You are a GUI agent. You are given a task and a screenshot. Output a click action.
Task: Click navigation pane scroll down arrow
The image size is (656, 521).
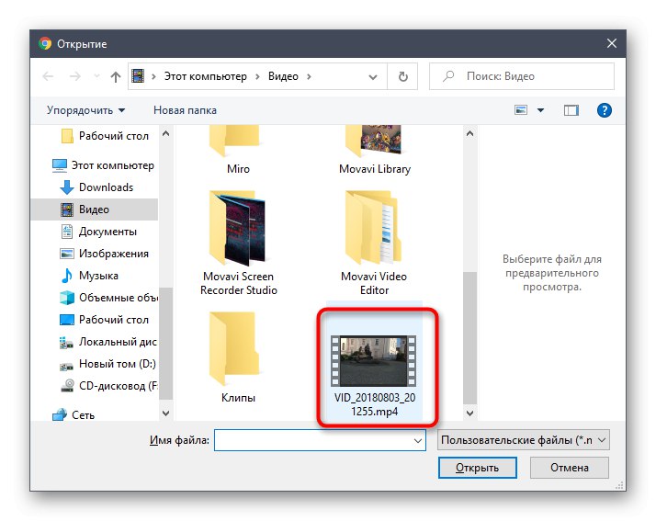[165, 413]
